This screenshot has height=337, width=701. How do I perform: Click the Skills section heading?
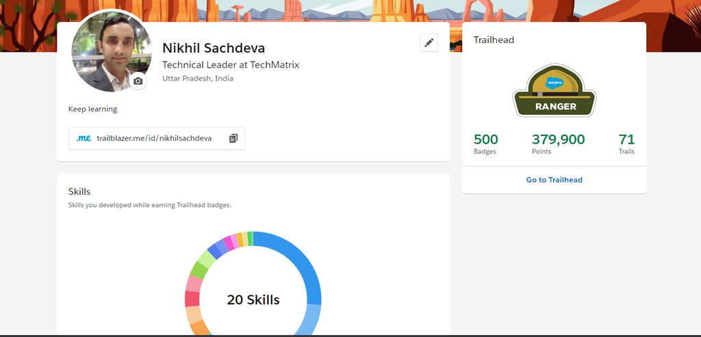[x=79, y=191]
